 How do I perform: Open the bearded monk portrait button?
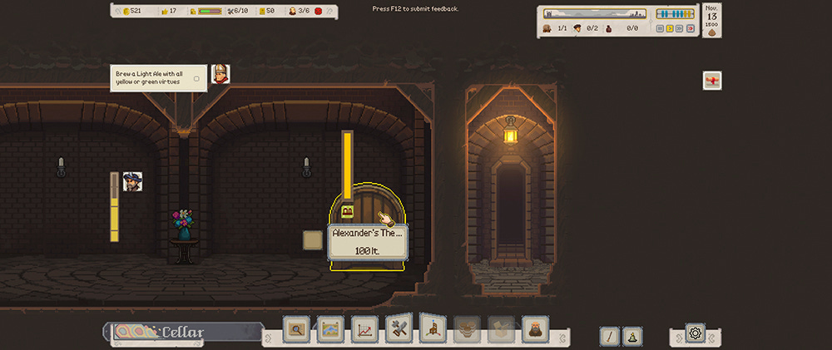(x=535, y=329)
